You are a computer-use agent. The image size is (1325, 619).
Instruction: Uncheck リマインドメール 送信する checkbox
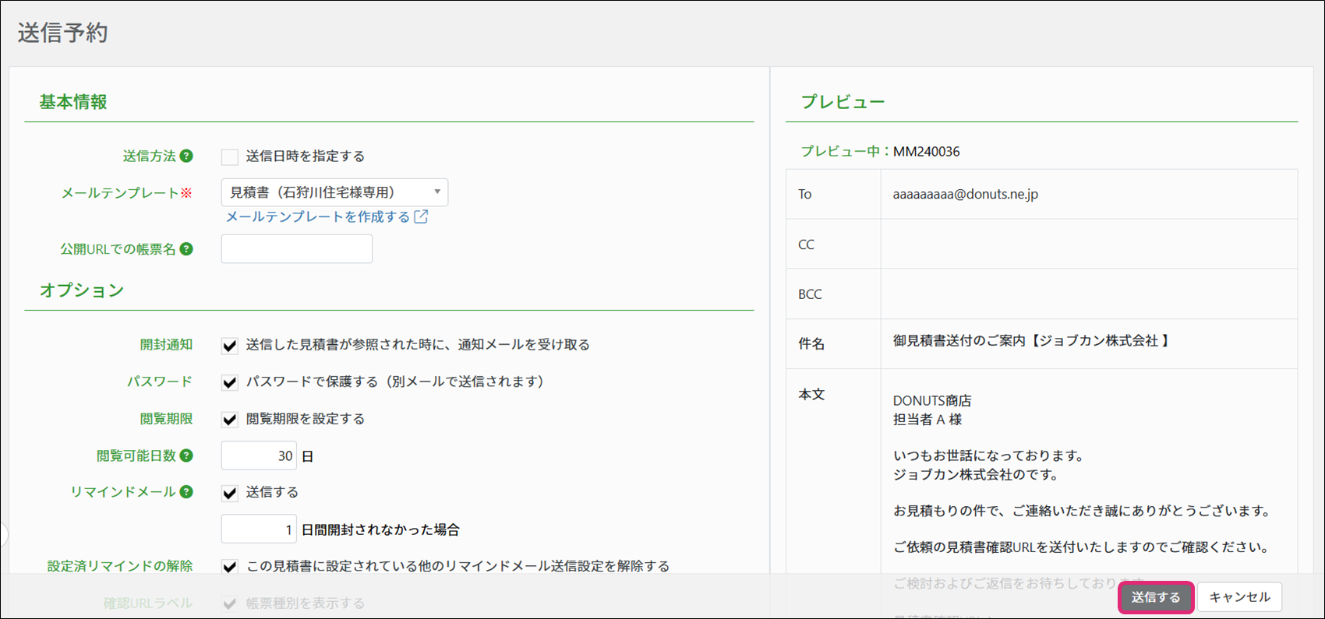pos(229,493)
